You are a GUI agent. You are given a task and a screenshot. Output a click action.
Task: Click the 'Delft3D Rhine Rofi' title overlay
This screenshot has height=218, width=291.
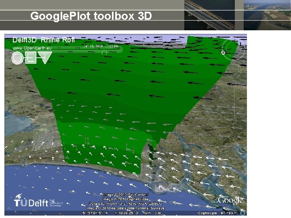pyautogui.click(x=44, y=40)
